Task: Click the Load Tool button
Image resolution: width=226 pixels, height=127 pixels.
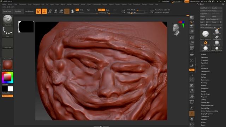Action: coord(205,8)
